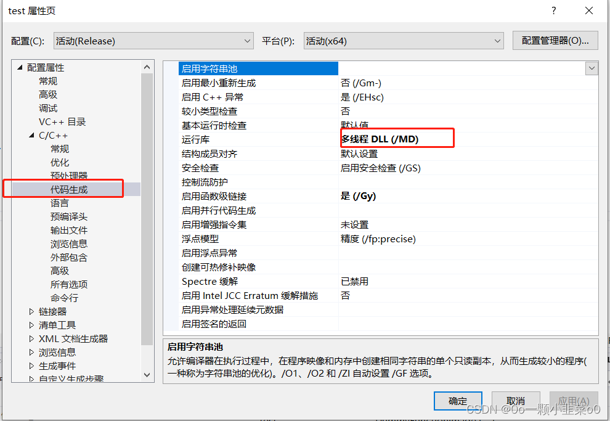Click the 取消 button

click(x=516, y=400)
